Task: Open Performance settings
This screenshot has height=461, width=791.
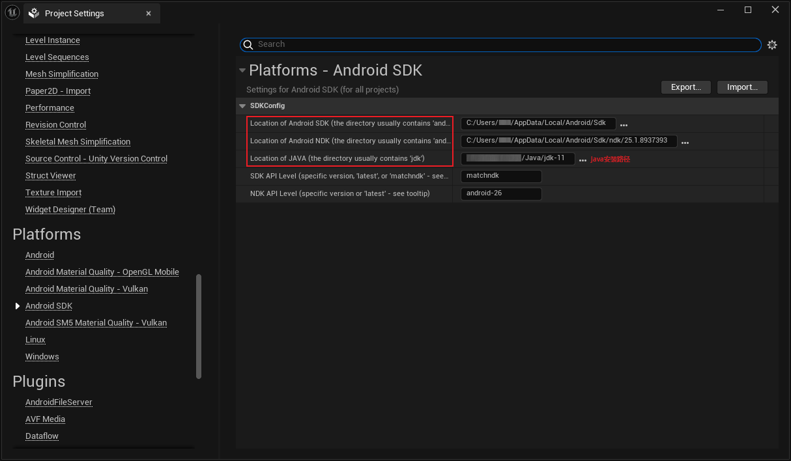Action: coord(50,108)
